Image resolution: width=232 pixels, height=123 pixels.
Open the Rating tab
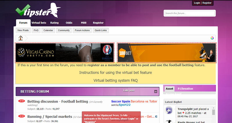coord(54,23)
